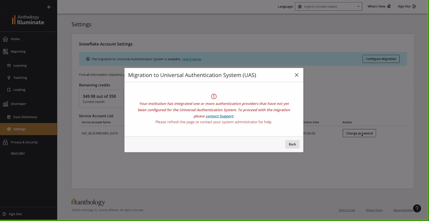Viewport: 429px width, 221px height.
Task: Click the Learning icon in sidebar
Action: [x=9, y=66]
